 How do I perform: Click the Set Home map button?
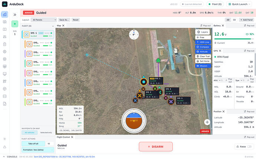tap(203, 61)
